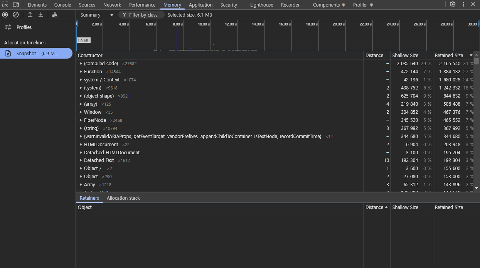
Task: Toggle the device toolbar icon
Action: pos(16,5)
